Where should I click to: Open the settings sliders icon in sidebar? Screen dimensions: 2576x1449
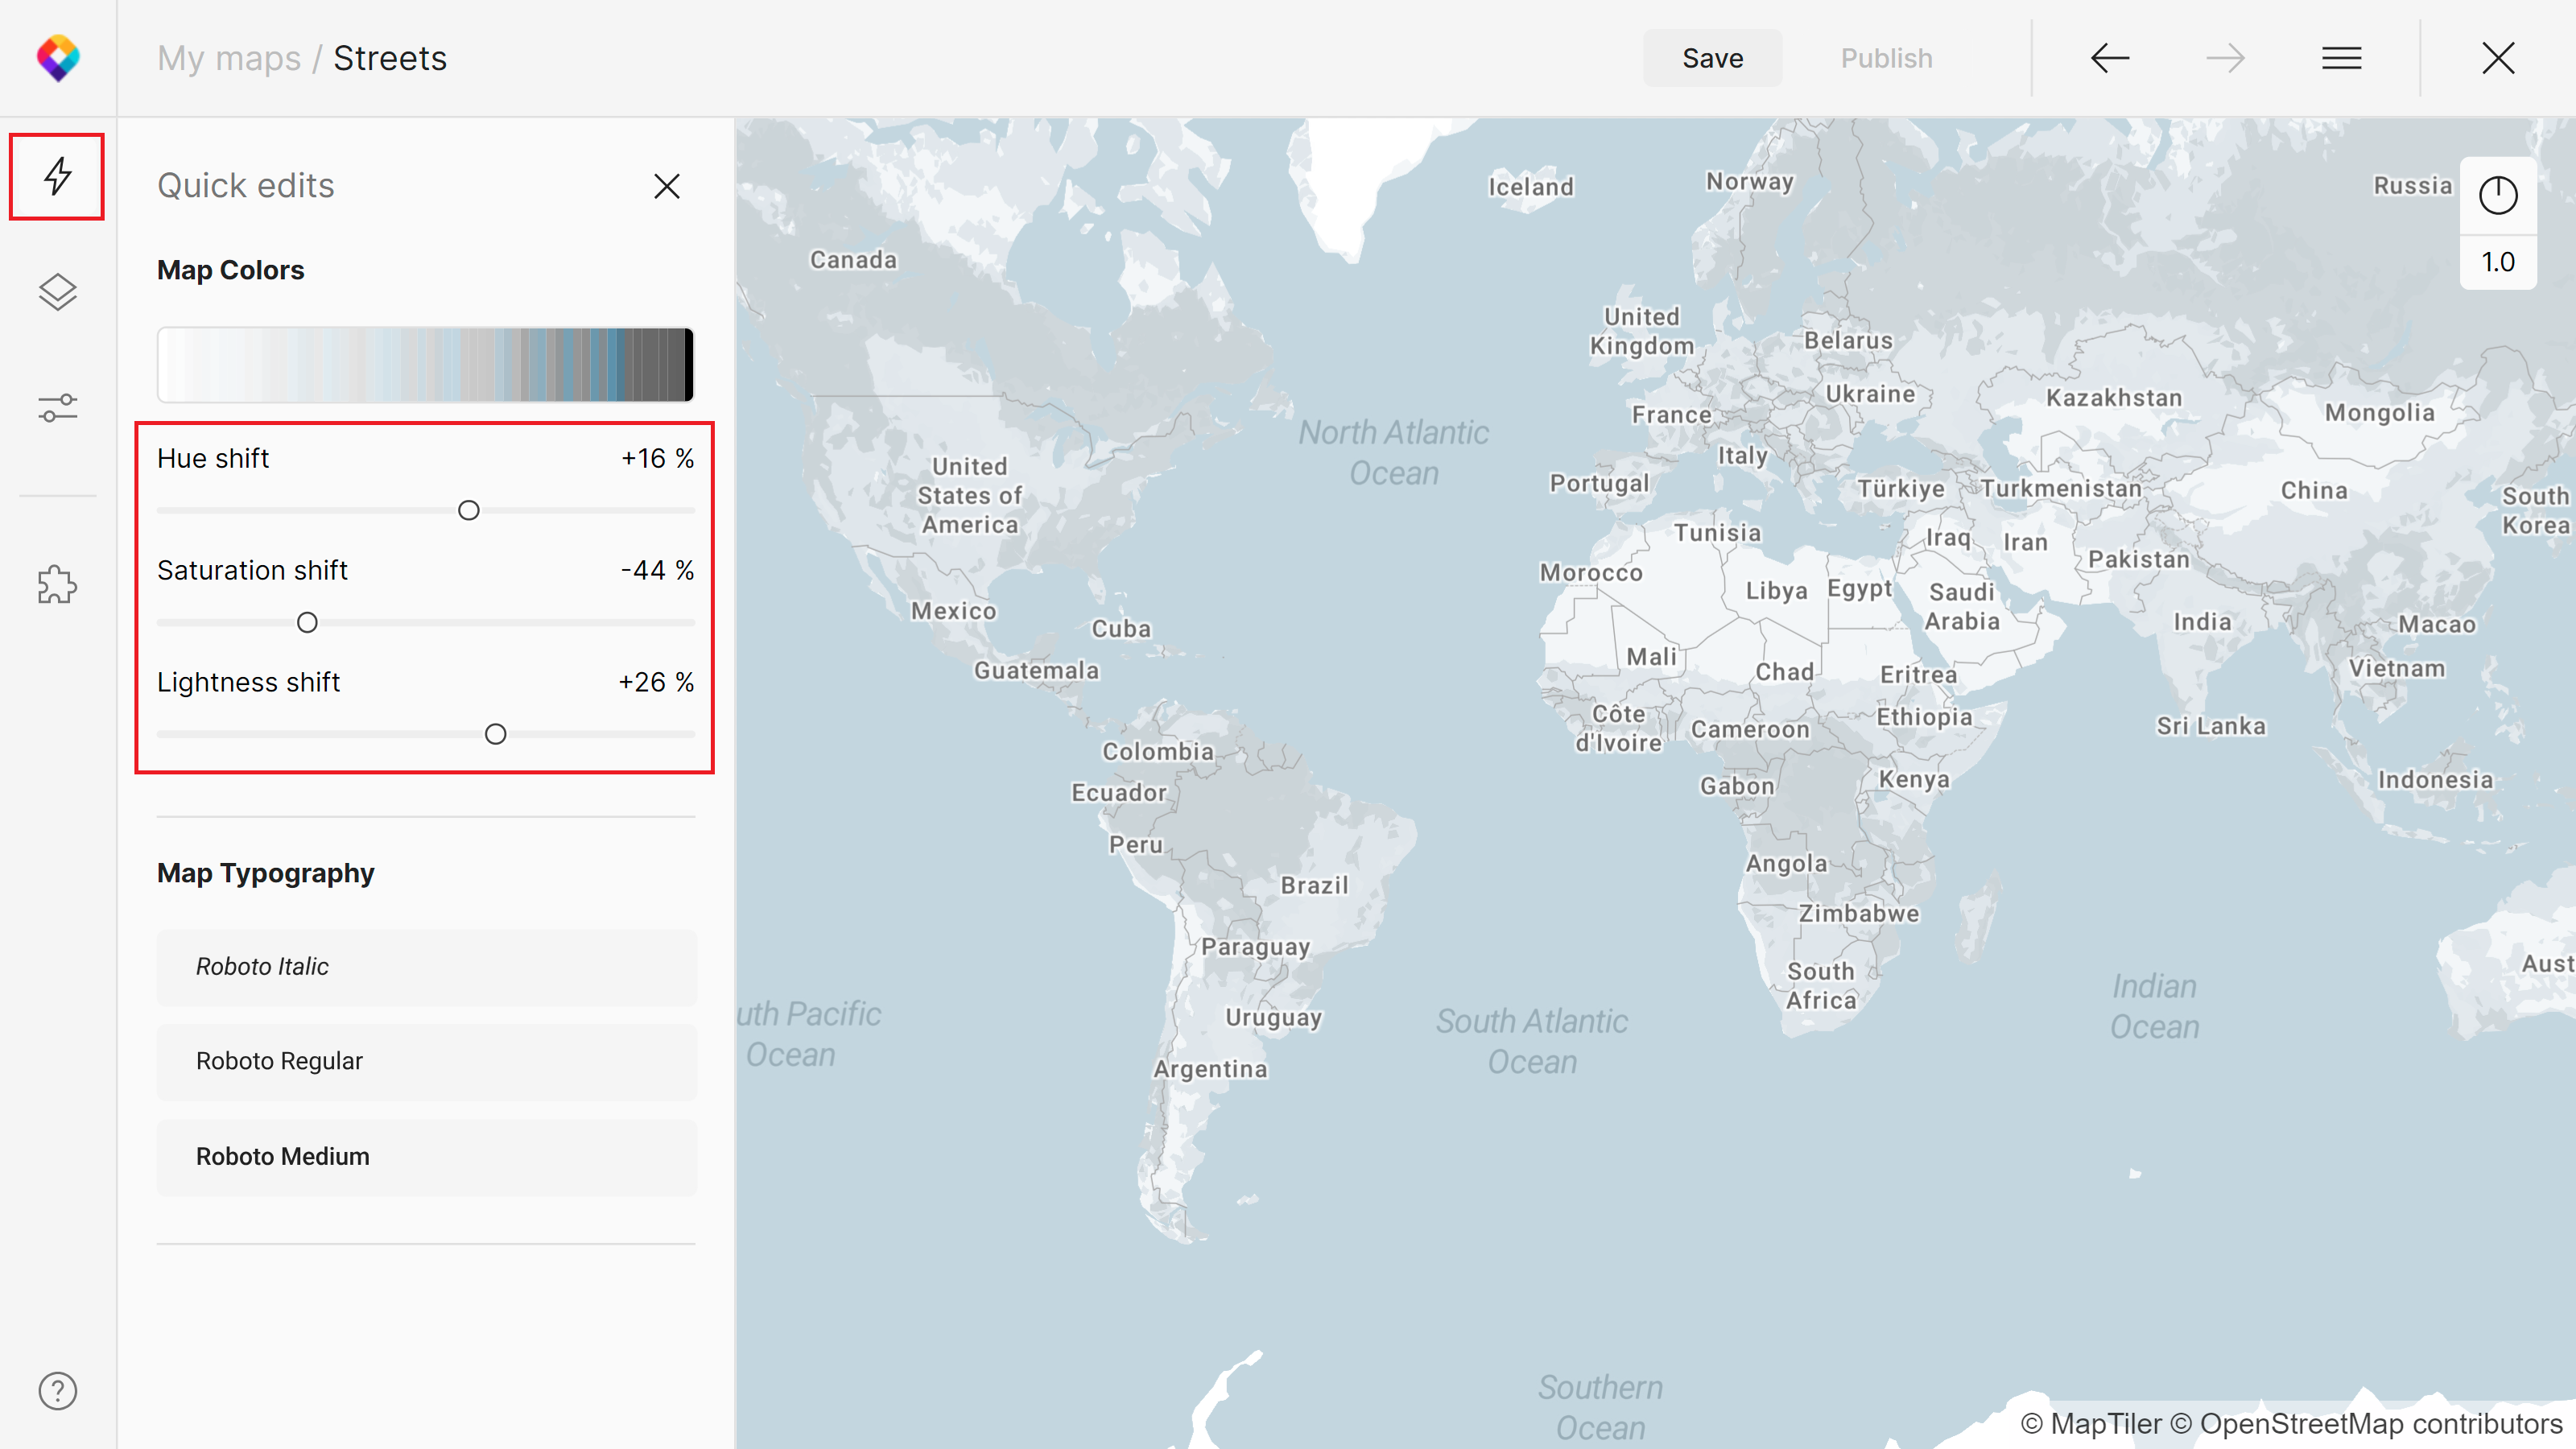57,407
